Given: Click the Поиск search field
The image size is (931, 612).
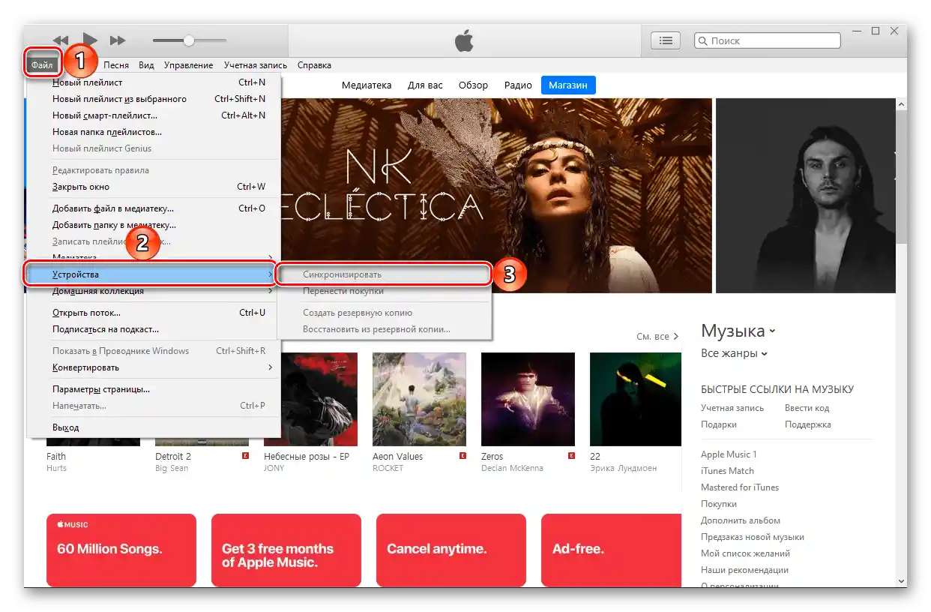Looking at the screenshot, I should 768,41.
